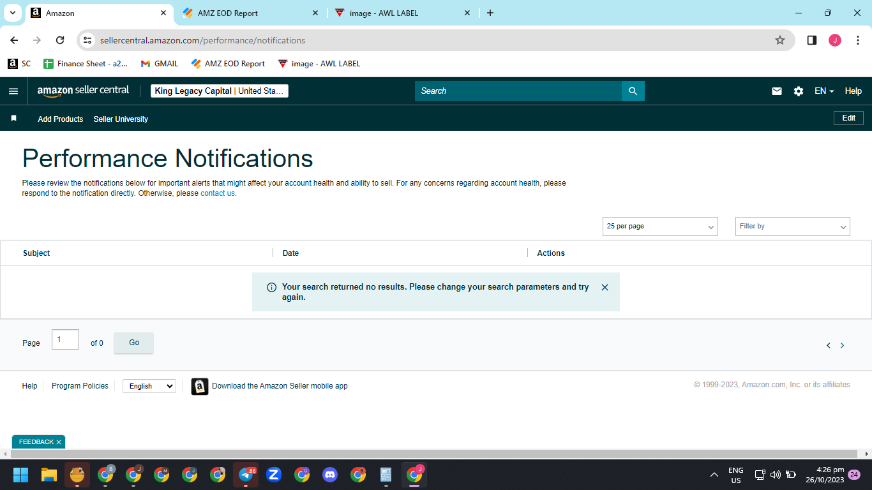Bookmark this page with the star
This screenshot has height=490, width=872.
tap(780, 40)
